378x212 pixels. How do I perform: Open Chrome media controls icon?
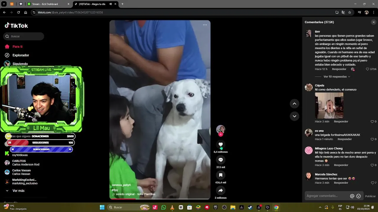tap(359, 12)
